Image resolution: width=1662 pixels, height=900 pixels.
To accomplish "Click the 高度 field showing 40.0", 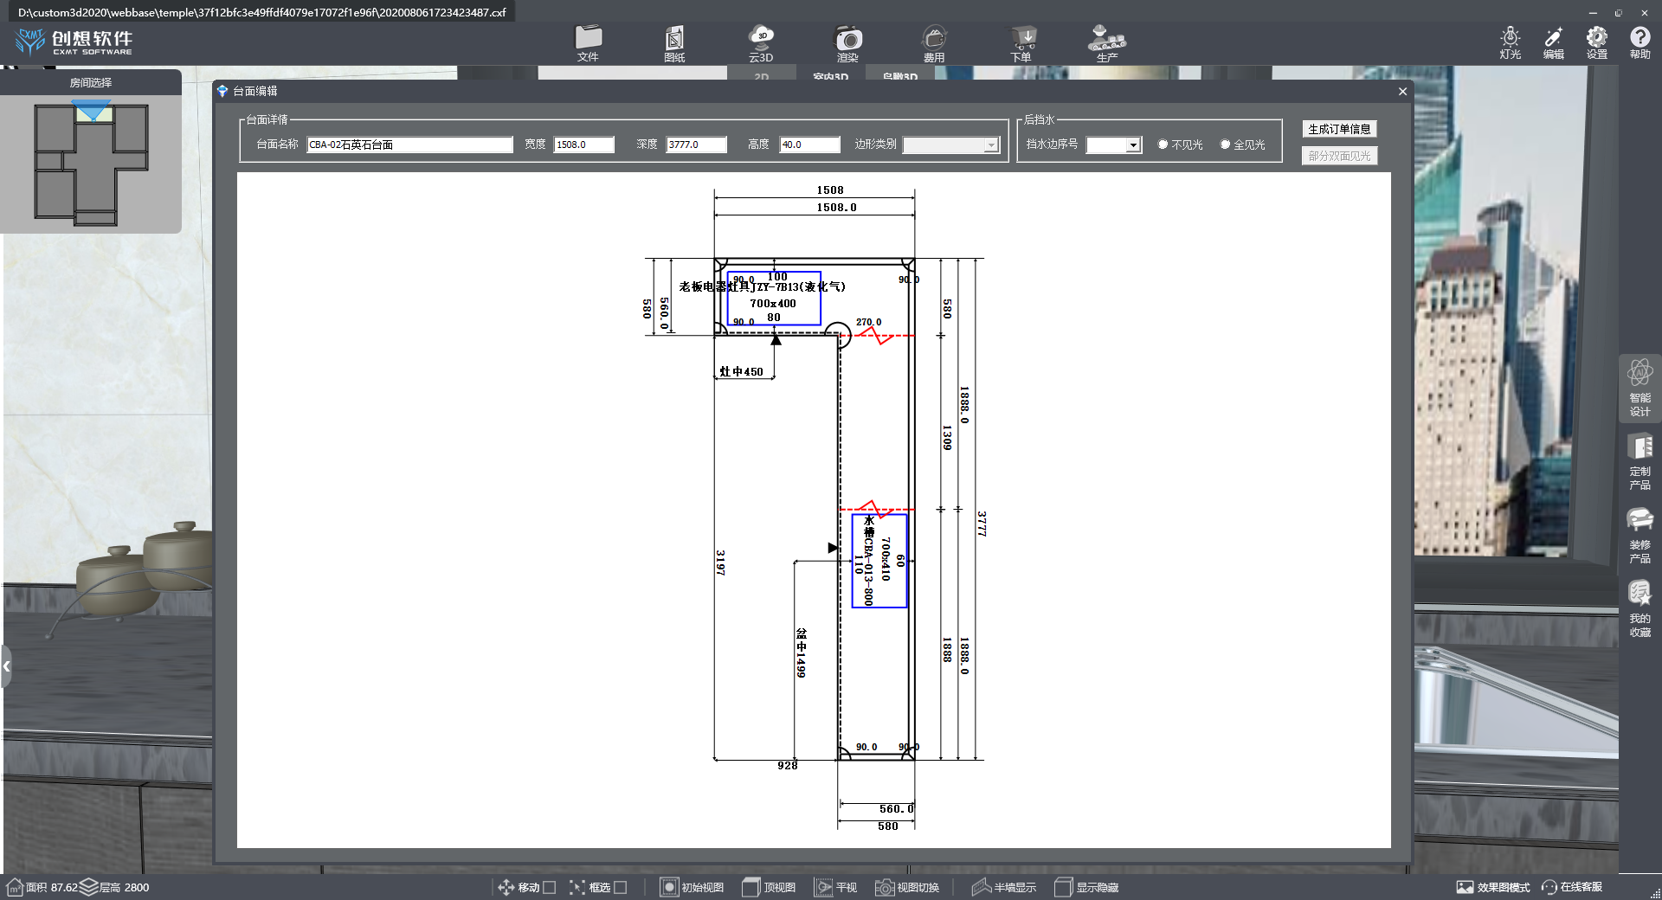I will (809, 145).
